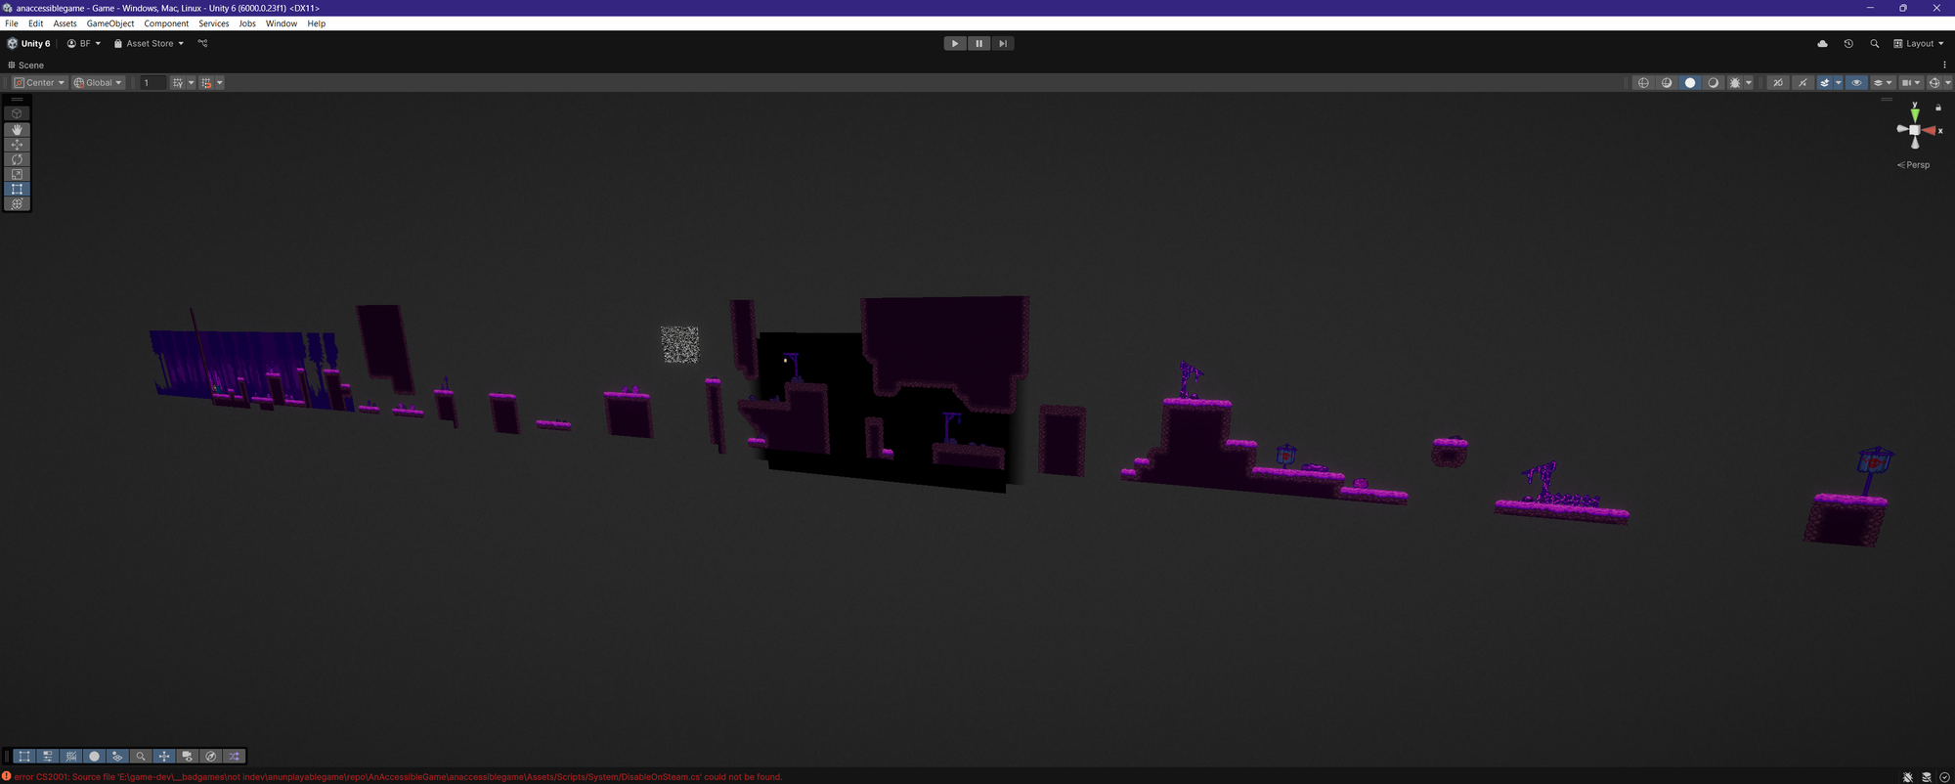Select wireframe draw mode sphere icon
Screen dimensions: 1955x784
[1643, 83]
